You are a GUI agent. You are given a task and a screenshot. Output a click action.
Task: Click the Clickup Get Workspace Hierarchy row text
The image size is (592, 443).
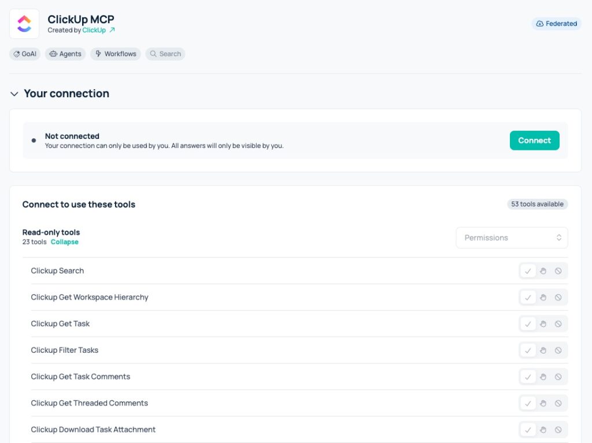tap(90, 297)
